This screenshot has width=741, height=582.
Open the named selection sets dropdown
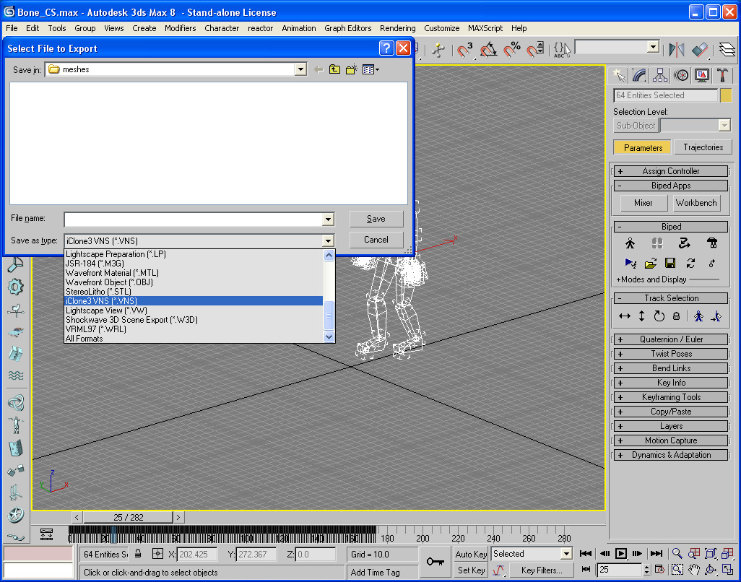pos(653,47)
